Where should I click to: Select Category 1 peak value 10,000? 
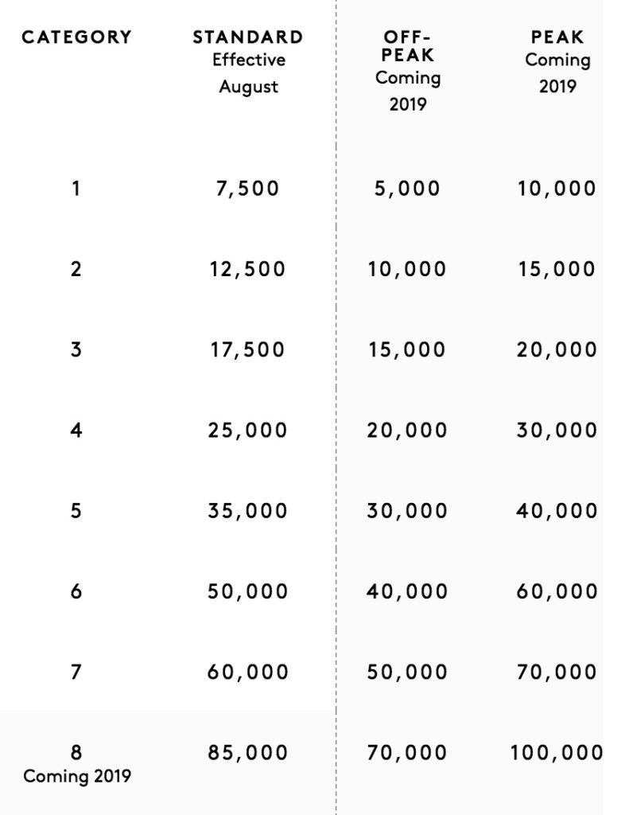[556, 189]
